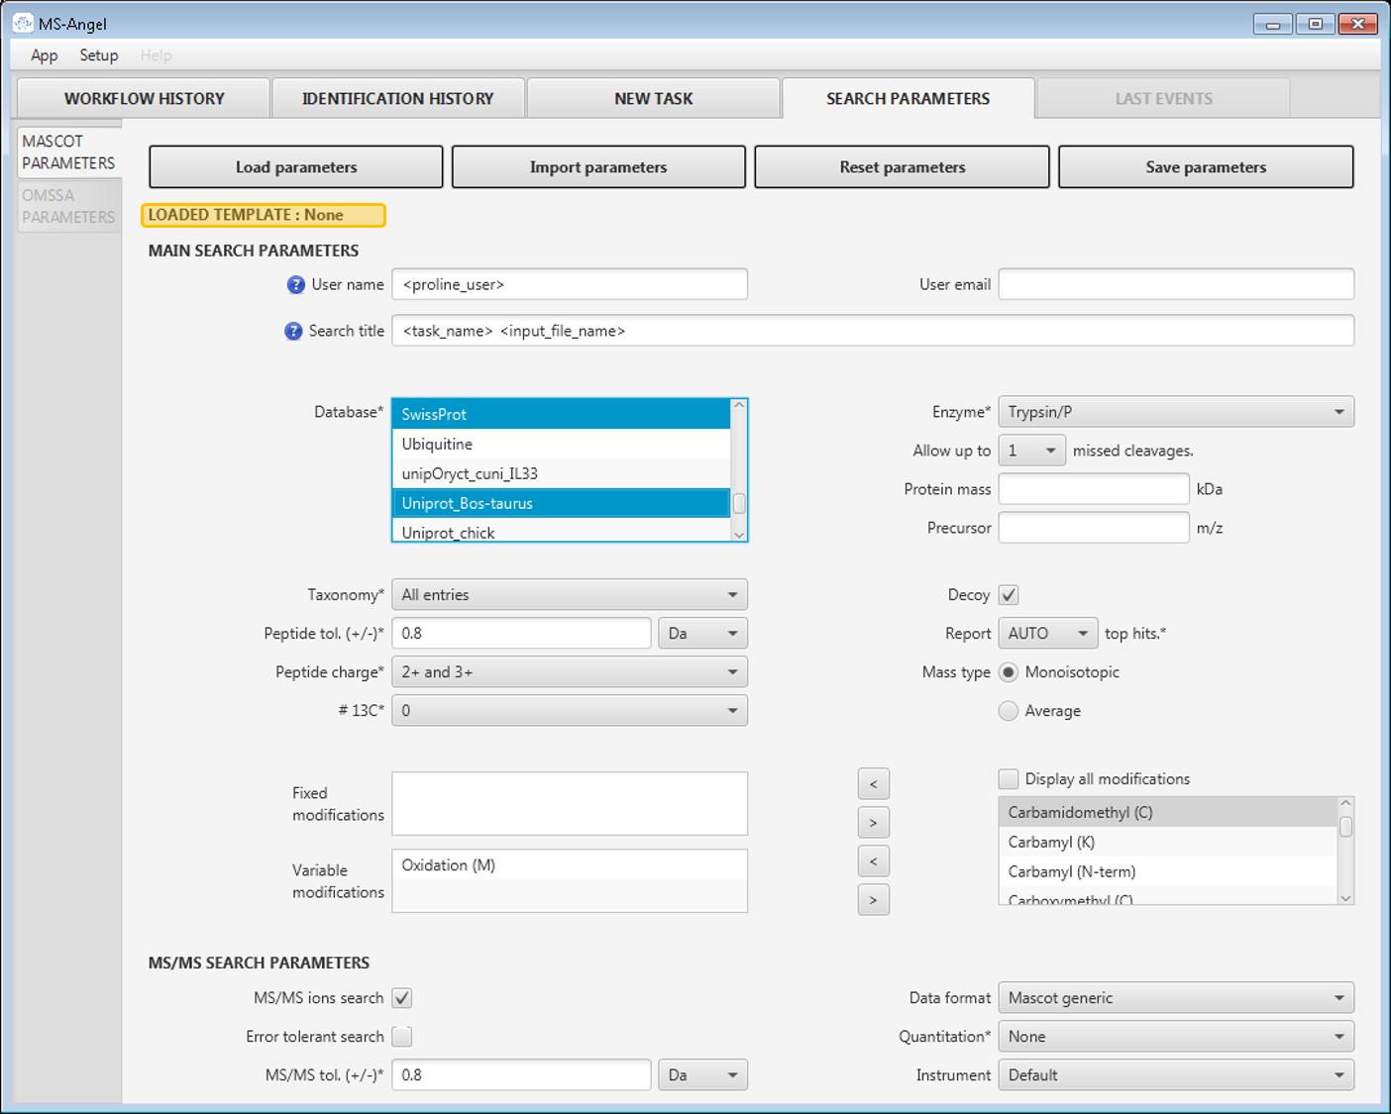Click into the User email field
This screenshot has height=1114, width=1391.
1175,285
